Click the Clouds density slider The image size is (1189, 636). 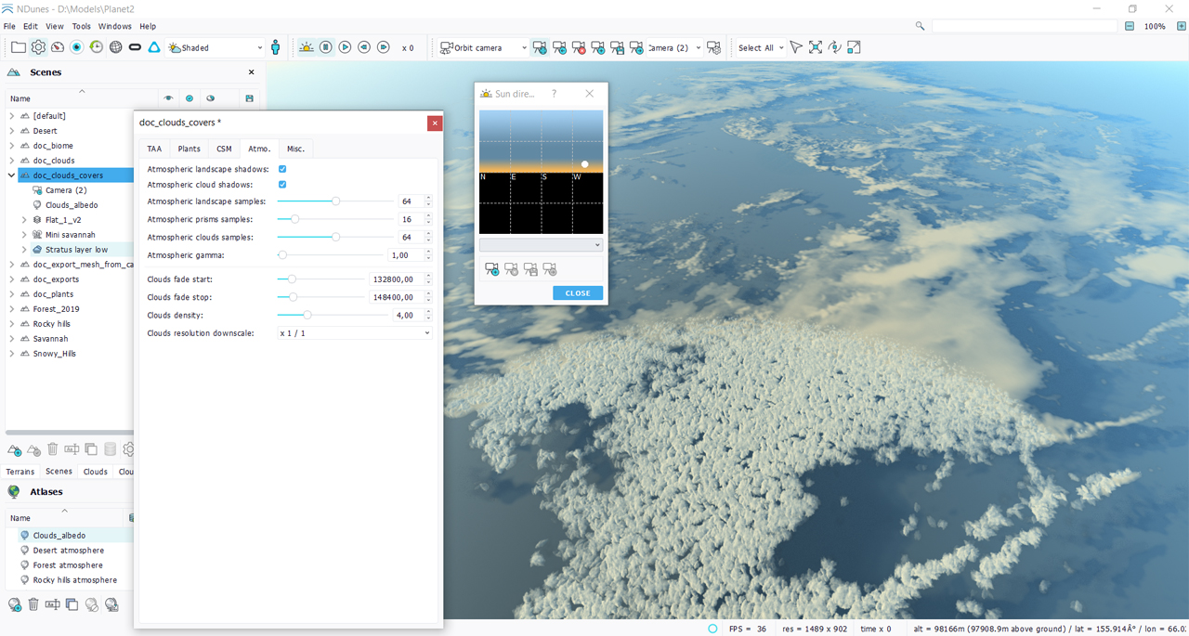(307, 316)
